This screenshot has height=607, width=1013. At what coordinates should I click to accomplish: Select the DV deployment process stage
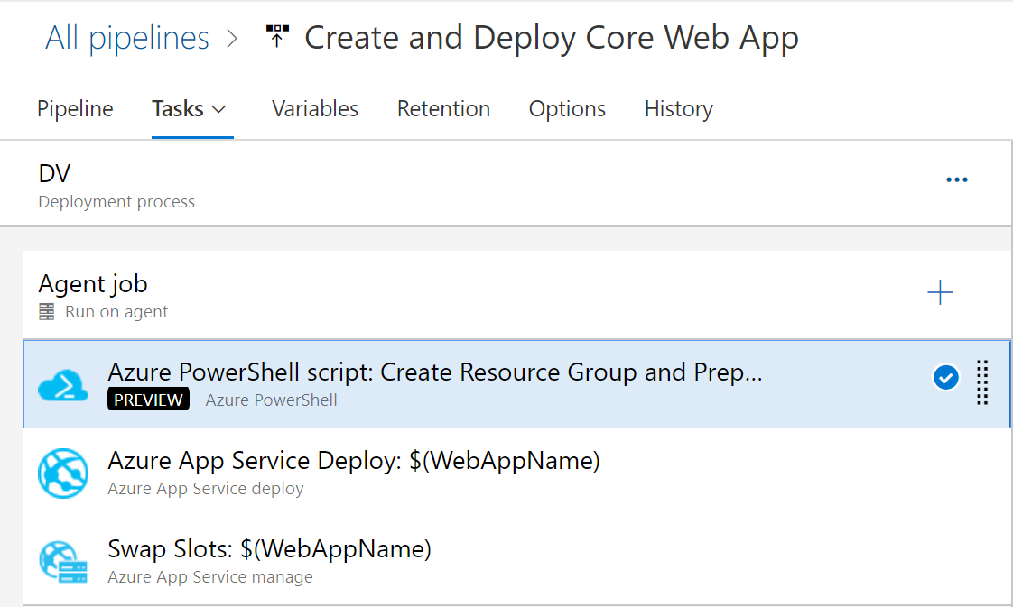[x=506, y=184]
